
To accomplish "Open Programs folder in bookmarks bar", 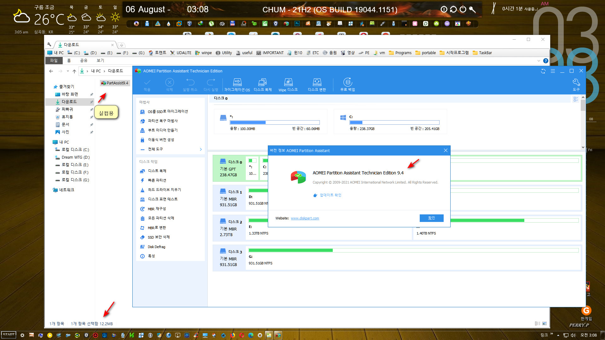I will (x=400, y=53).
